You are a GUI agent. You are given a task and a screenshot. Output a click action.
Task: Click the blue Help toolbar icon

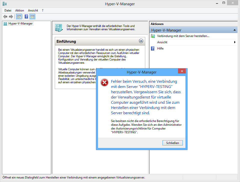[26, 16]
